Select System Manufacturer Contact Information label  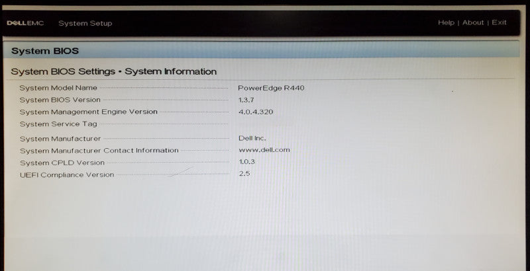tap(99, 151)
